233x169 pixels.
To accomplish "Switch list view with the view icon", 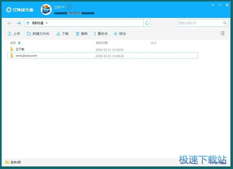I will point(222,33).
